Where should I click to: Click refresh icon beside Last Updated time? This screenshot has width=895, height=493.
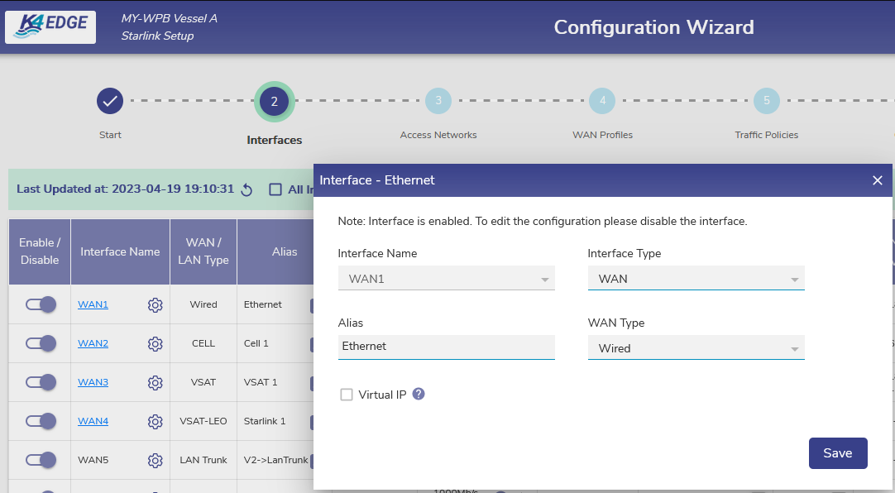pos(246,190)
